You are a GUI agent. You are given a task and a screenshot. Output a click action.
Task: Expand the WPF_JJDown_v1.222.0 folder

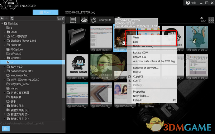pos(4,79)
